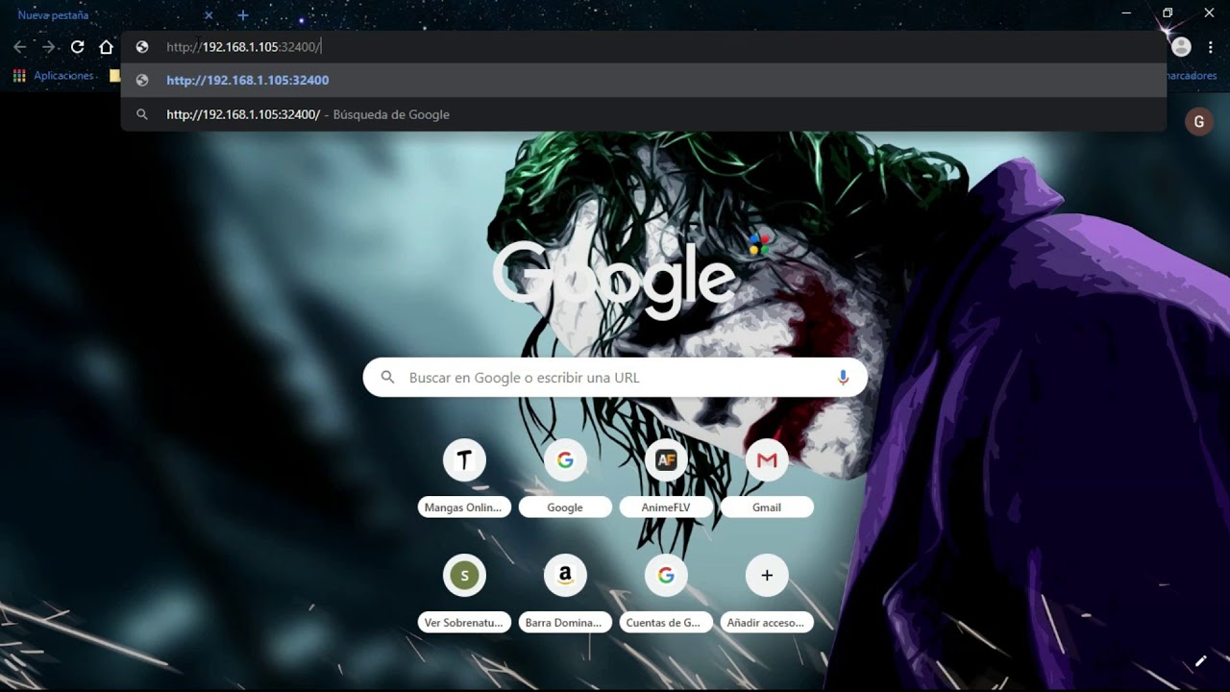This screenshot has height=692, width=1230.
Task: Open the Chrome three-dot menu
Action: click(1211, 47)
